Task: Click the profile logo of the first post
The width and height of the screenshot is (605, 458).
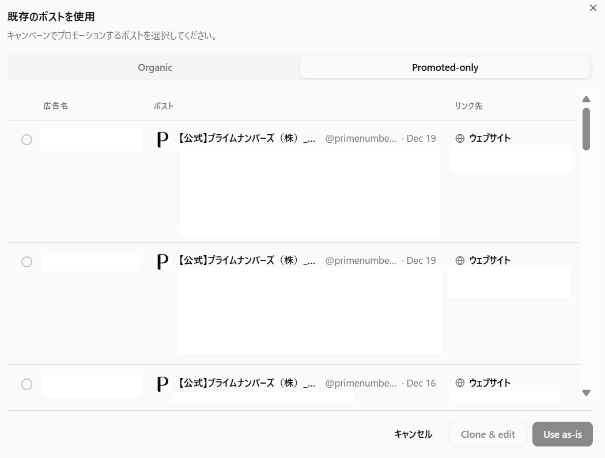Action: [x=163, y=139]
